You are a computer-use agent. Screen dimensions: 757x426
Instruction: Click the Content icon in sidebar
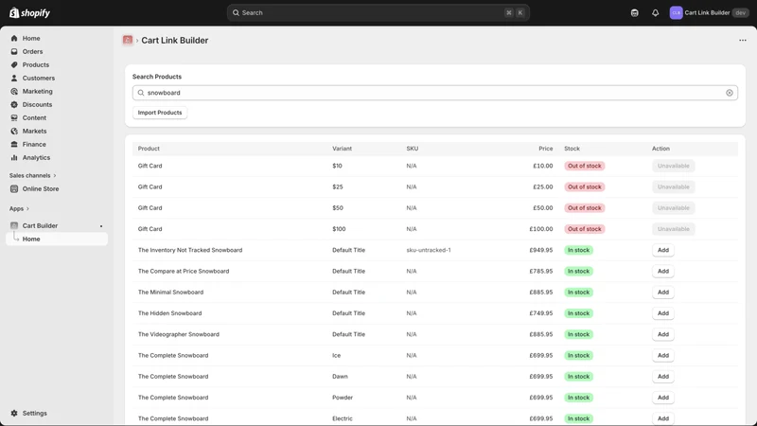pos(14,117)
